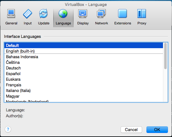
Task: Open the Proxy panel icon
Action: pyautogui.click(x=141, y=13)
